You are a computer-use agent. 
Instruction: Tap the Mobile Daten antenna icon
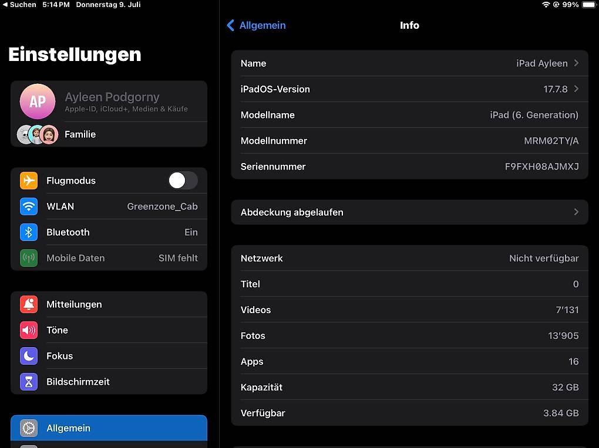coord(29,258)
